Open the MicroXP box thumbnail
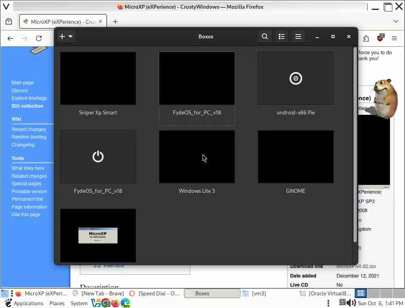Screen dimensions: 405x308 click(x=98, y=235)
